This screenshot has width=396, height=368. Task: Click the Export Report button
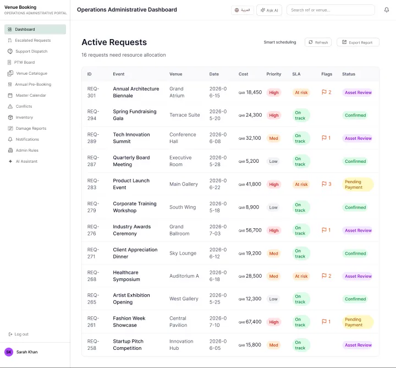(x=358, y=42)
